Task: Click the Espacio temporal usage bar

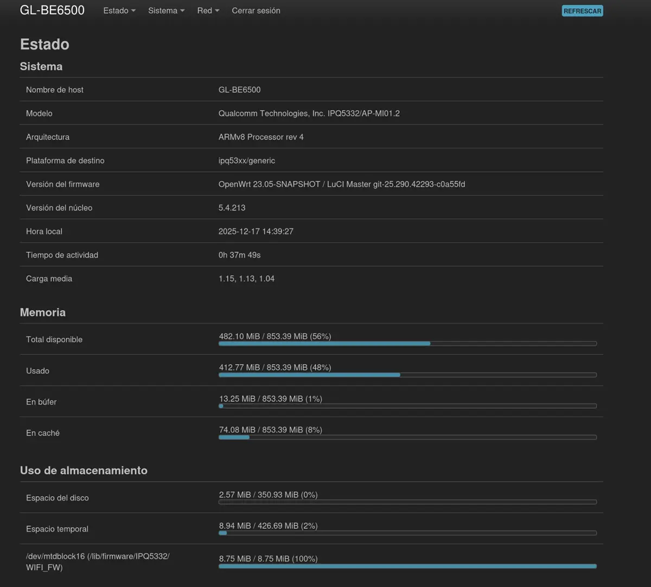Action: 407,533
